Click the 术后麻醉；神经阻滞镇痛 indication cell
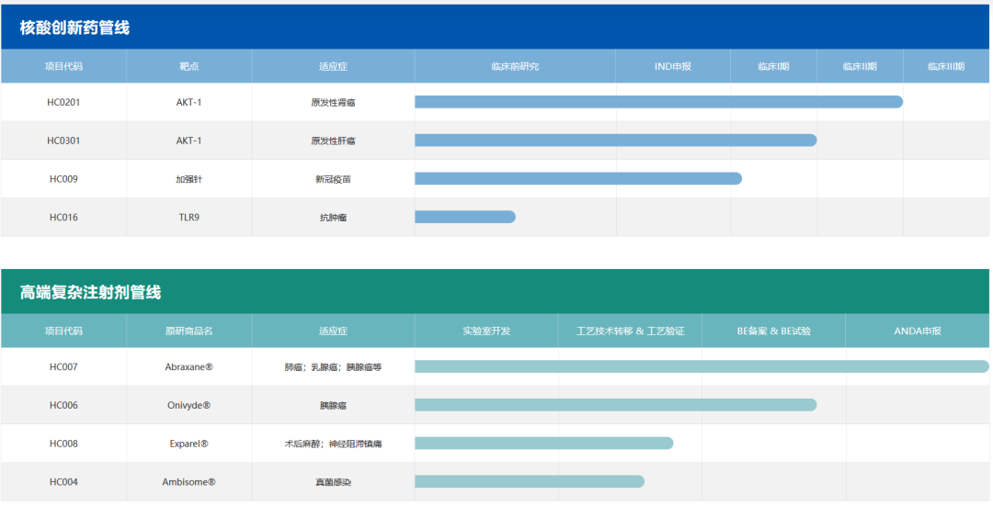The width and height of the screenshot is (993, 506). 333,444
